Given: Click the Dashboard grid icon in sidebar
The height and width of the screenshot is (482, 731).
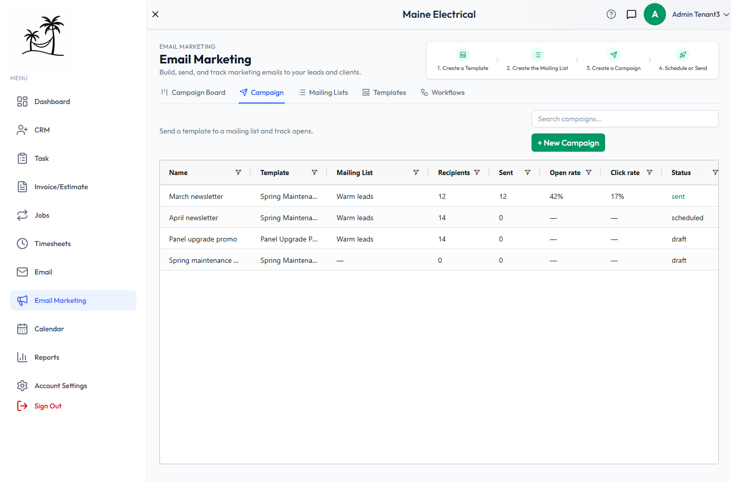Looking at the screenshot, I should tap(22, 101).
